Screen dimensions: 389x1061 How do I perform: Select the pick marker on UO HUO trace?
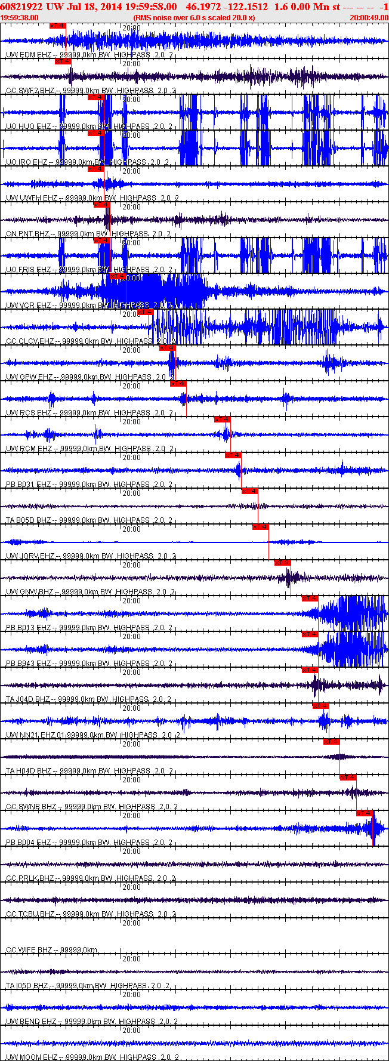click(95, 97)
